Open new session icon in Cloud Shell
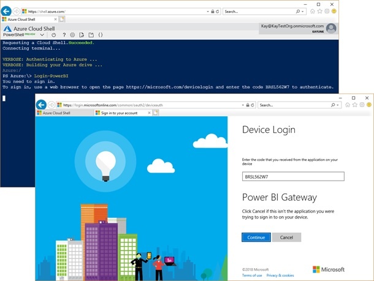Image resolution: width=374 pixels, height=281 pixels. [91, 35]
